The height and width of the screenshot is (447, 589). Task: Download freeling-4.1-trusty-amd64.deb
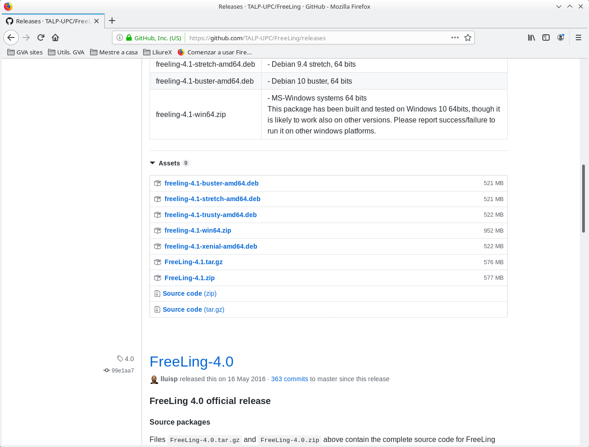(210, 215)
